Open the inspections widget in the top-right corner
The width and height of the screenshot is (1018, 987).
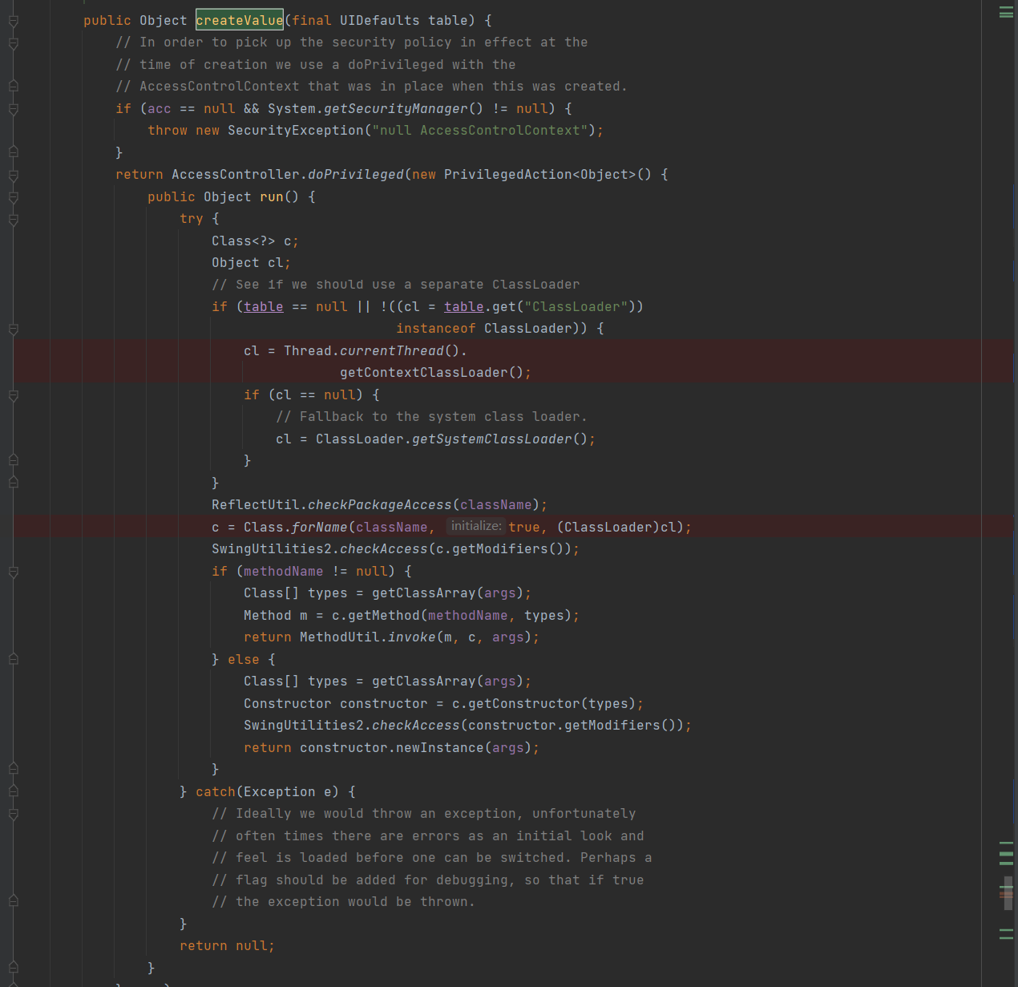click(x=1006, y=12)
